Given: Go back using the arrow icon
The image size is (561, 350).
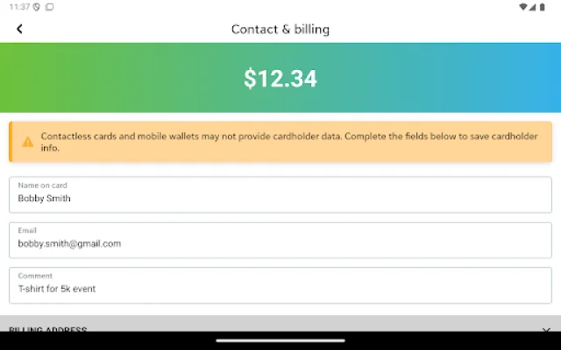Looking at the screenshot, I should coord(19,29).
